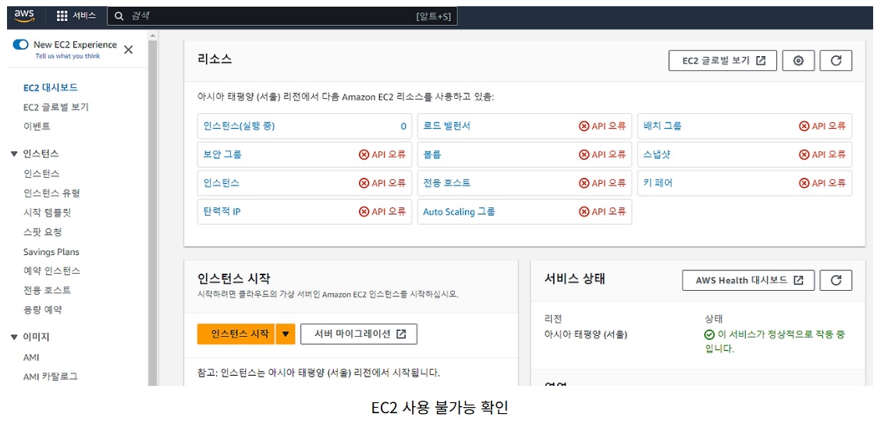Click the green service status check icon

pos(710,335)
